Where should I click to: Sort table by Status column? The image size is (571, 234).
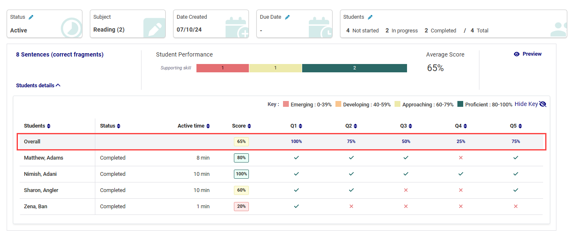pos(119,126)
